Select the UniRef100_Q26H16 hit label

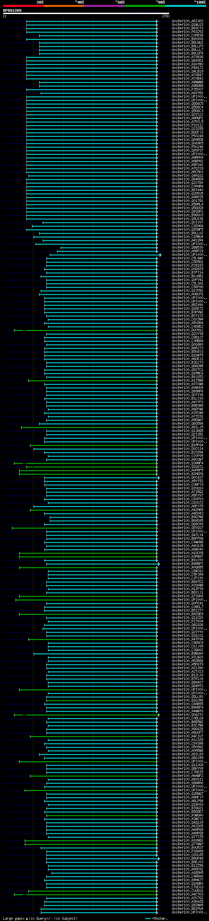(x=187, y=804)
